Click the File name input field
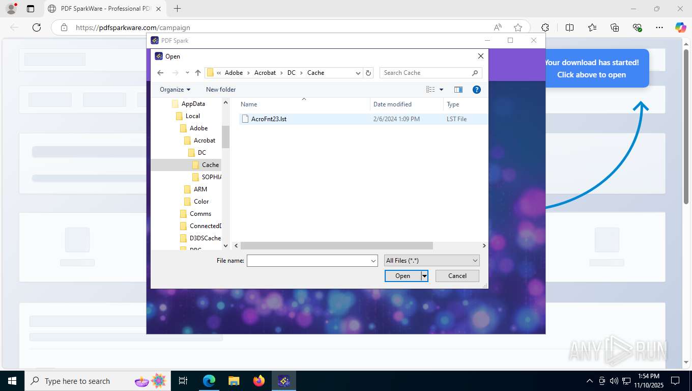This screenshot has height=391, width=692. [x=308, y=261]
